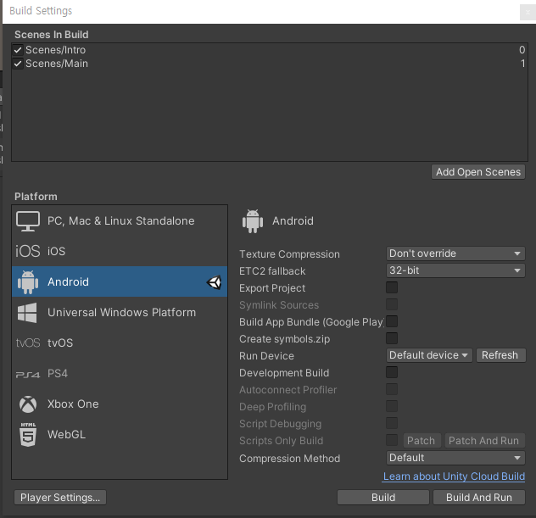Click the Xbox One logo icon

click(28, 404)
